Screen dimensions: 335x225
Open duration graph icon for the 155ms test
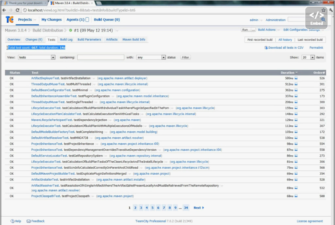pos(296,108)
